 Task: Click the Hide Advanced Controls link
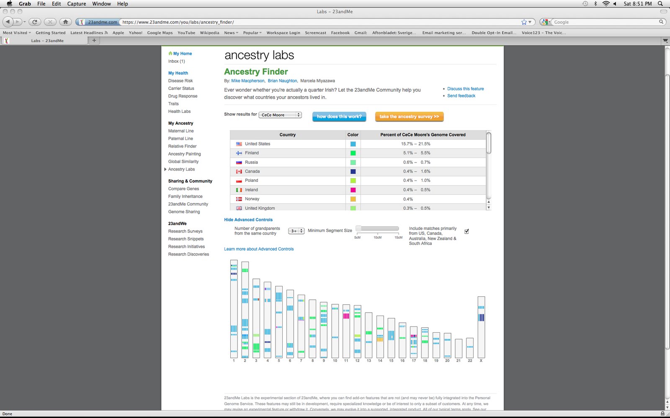pyautogui.click(x=248, y=219)
